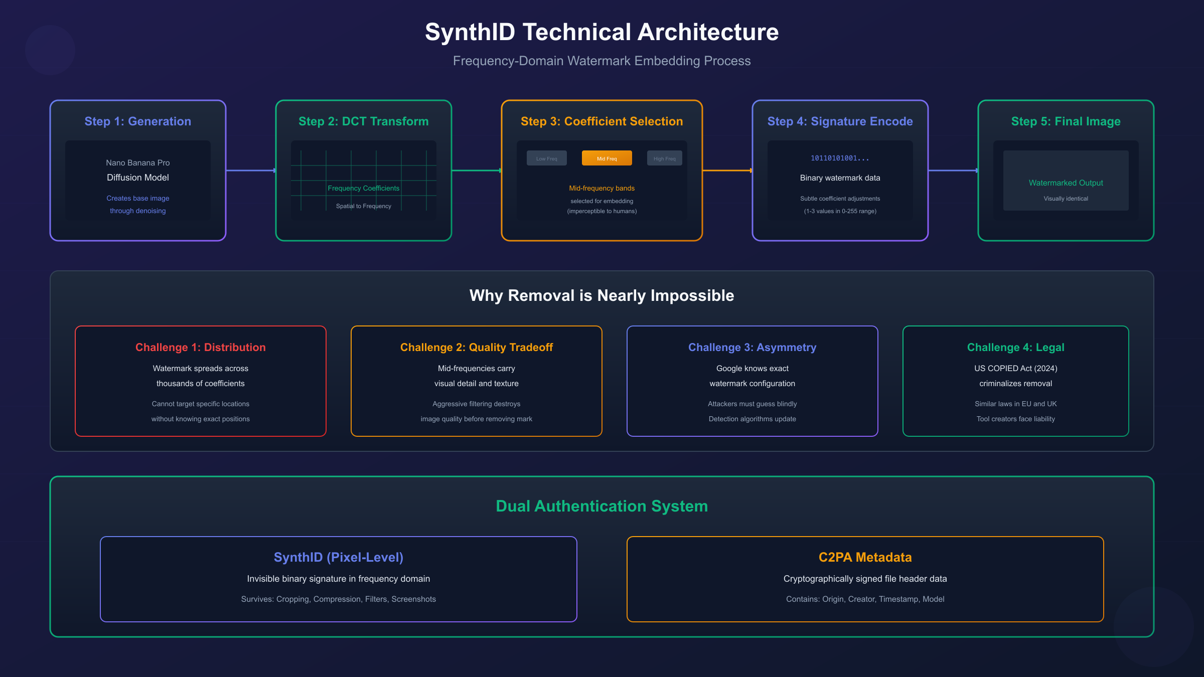Viewport: 1204px width, 677px height.
Task: Click the C2PA Metadata heading
Action: pos(865,557)
